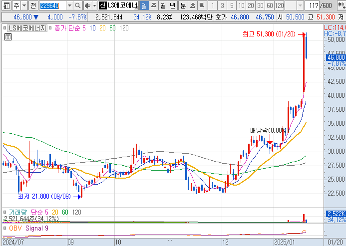This screenshot has height=246, width=346.
Task: Click the 01/20 date label at bottom right
Action: click(x=336, y=242)
